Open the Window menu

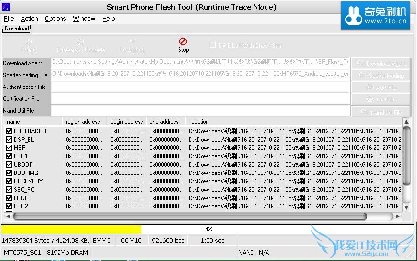[84, 19]
